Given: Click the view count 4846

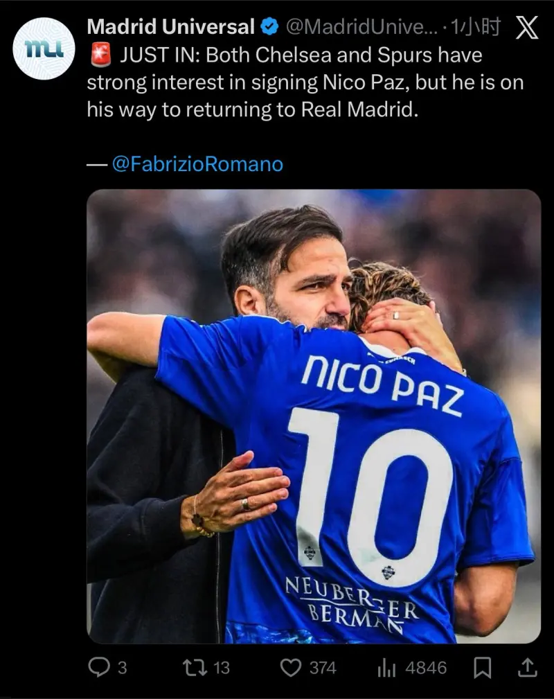Looking at the screenshot, I should (426, 668).
